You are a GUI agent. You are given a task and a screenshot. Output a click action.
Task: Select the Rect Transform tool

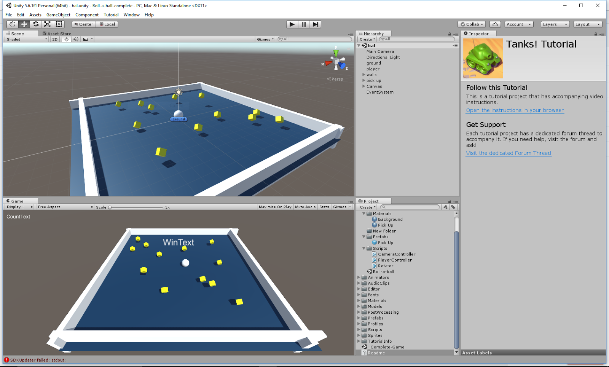click(x=59, y=24)
